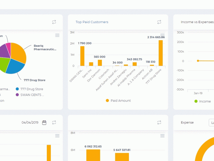
Task: Toggle the SWAN GENTS legend entry
Action: pos(30,95)
